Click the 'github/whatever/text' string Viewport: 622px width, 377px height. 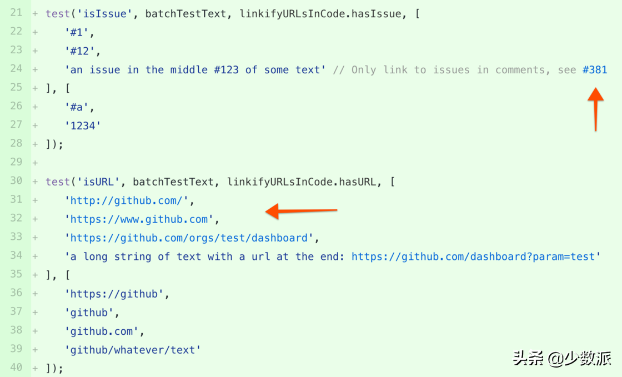click(133, 350)
